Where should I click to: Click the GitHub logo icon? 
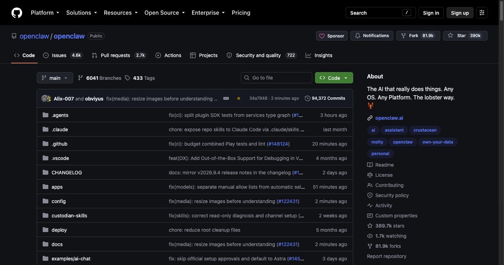(17, 13)
